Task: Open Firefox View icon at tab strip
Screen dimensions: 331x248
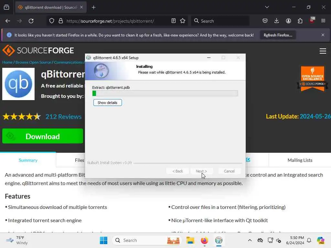Action: pos(6,7)
